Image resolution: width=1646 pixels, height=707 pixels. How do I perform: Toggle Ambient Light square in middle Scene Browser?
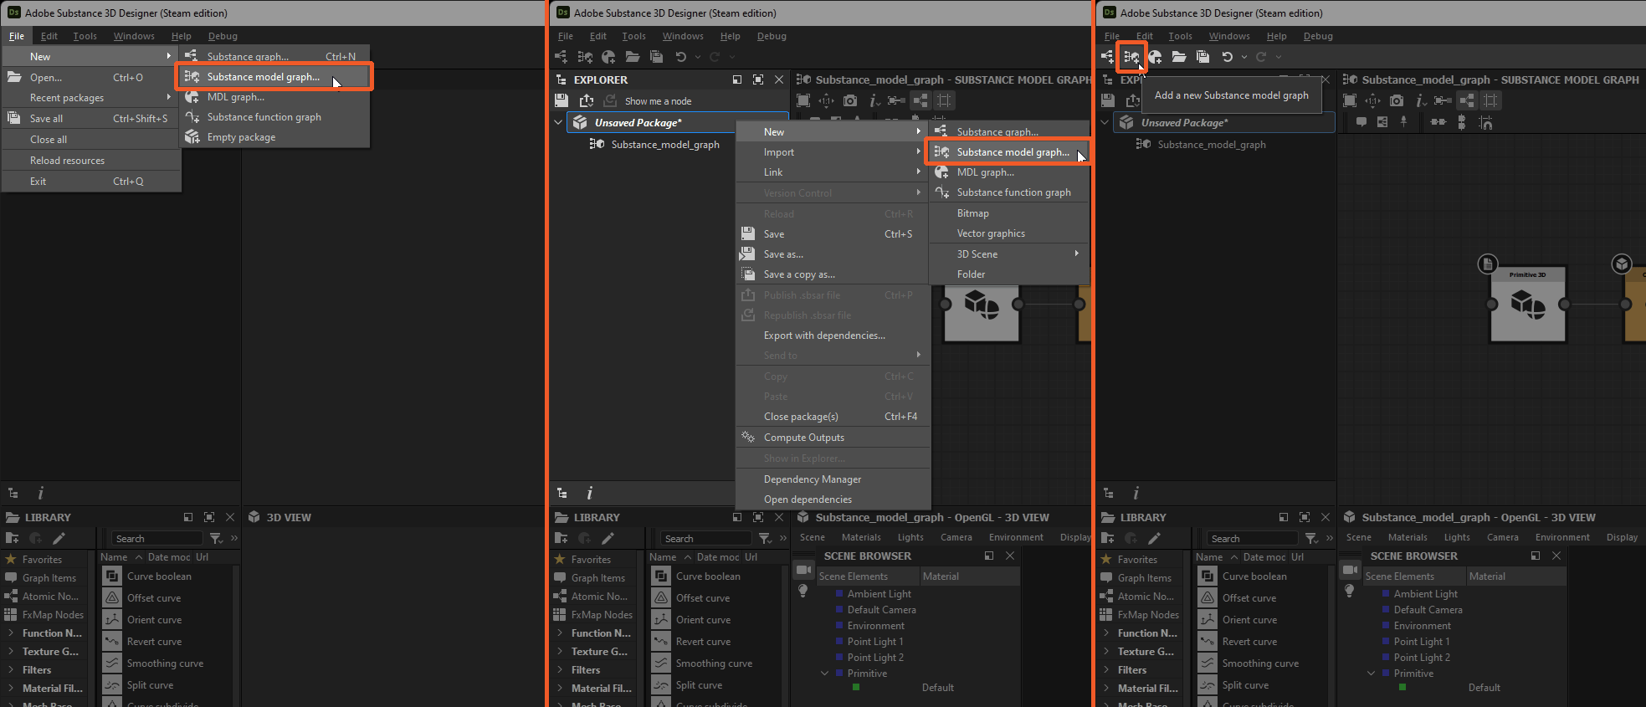click(x=839, y=594)
